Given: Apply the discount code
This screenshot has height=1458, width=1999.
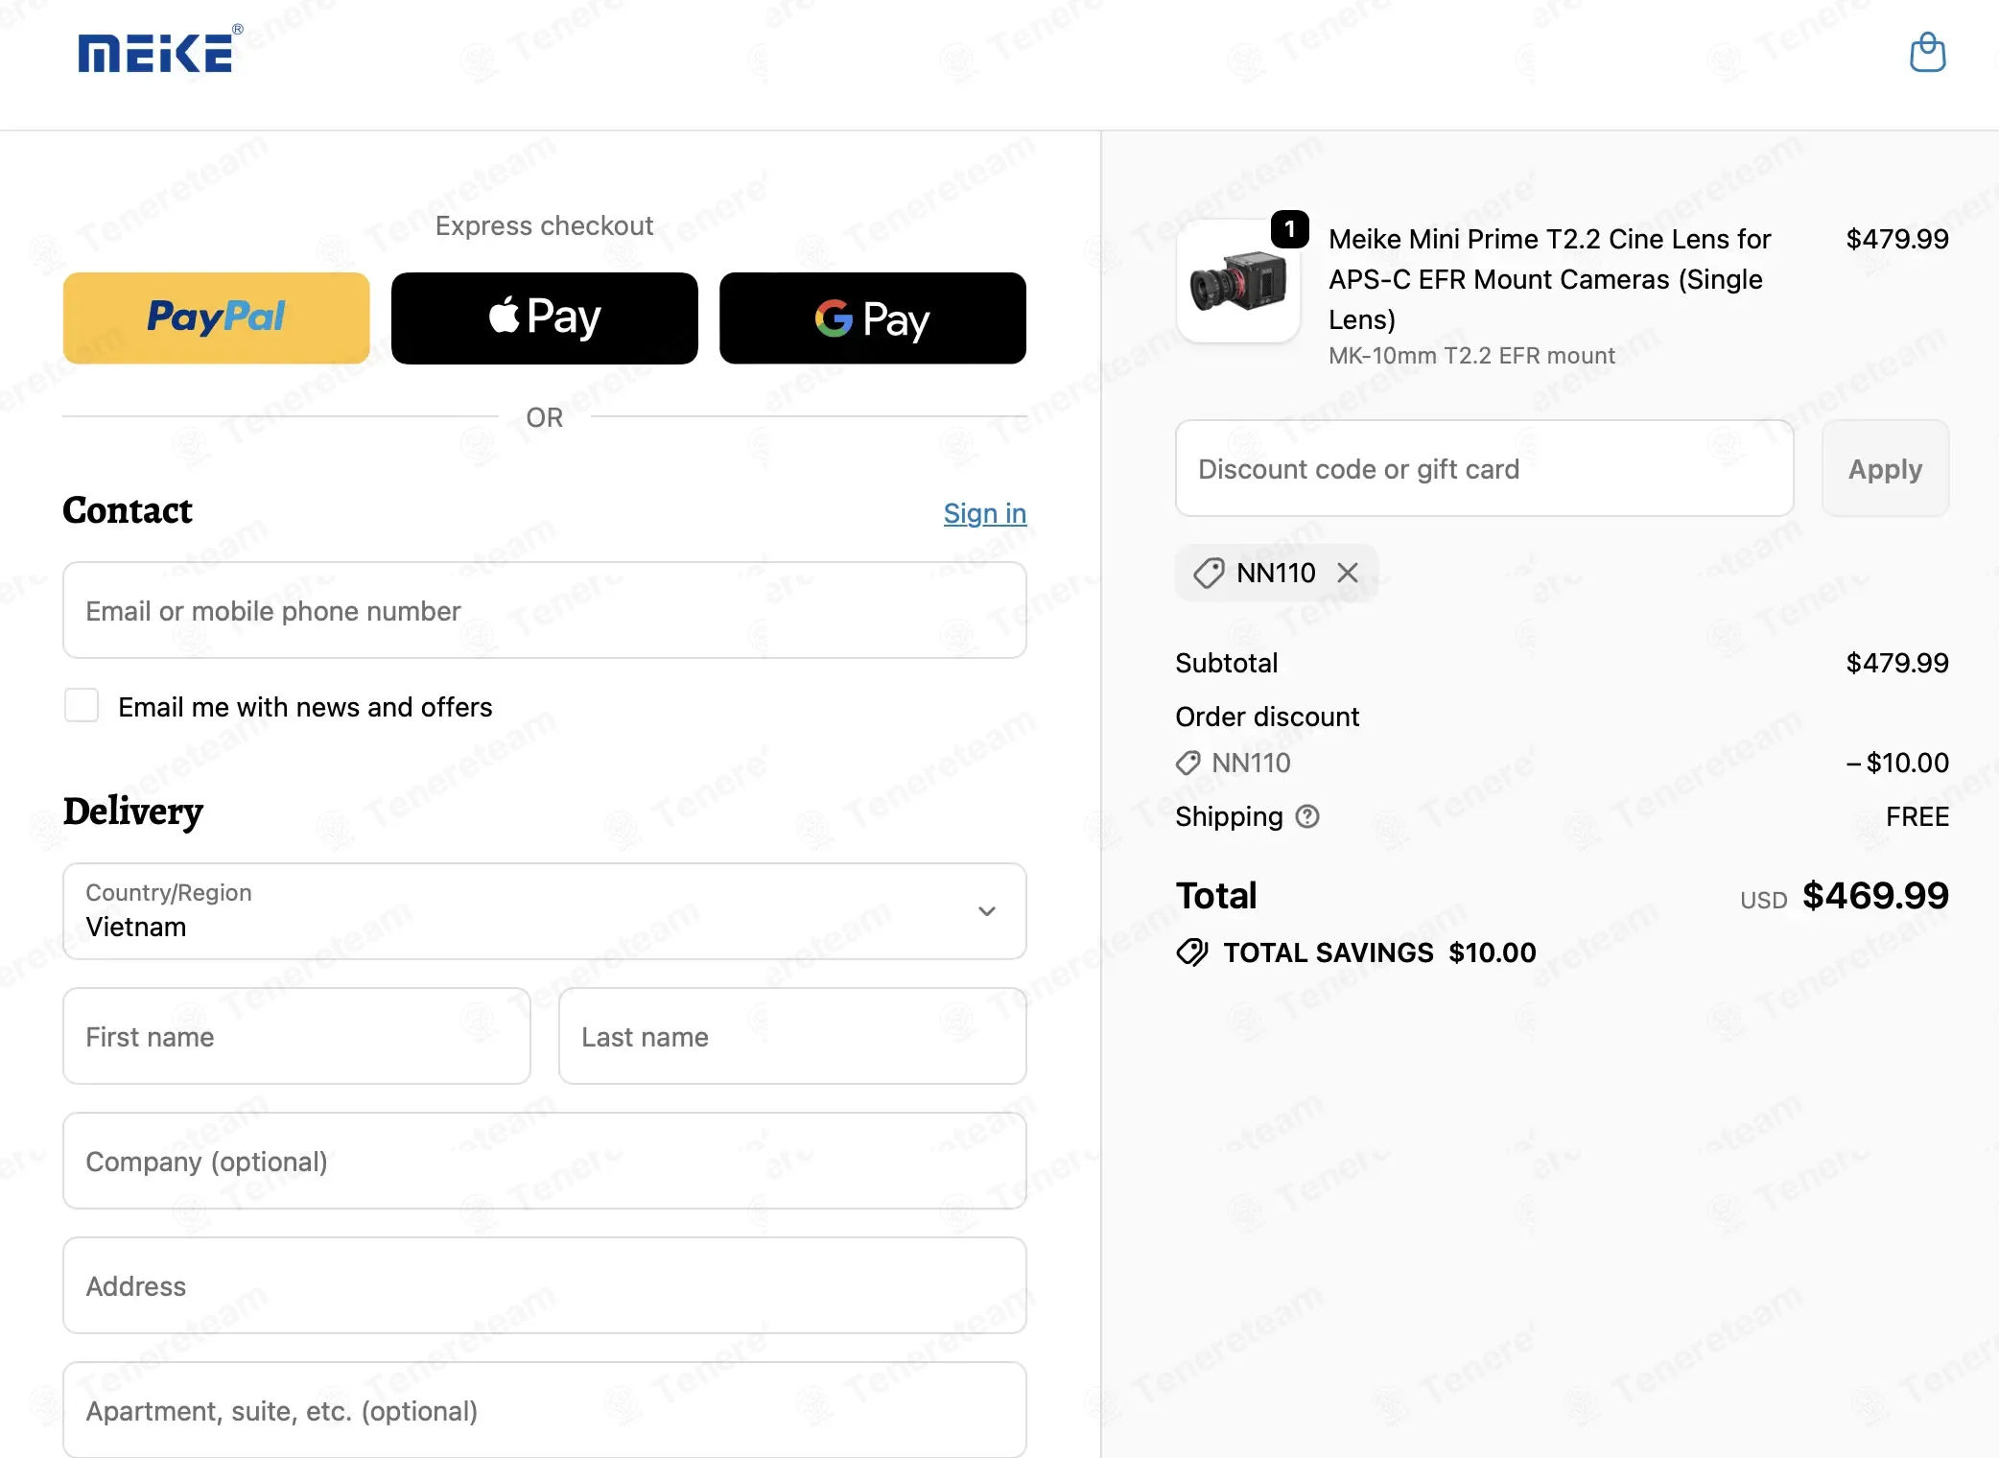Looking at the screenshot, I should point(1886,468).
